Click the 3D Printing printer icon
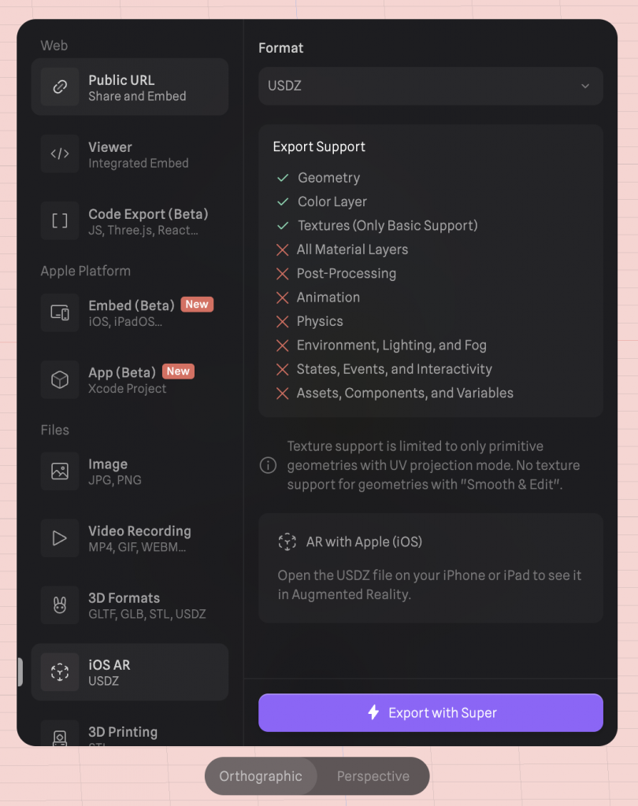Image resolution: width=638 pixels, height=806 pixels. coord(60,736)
